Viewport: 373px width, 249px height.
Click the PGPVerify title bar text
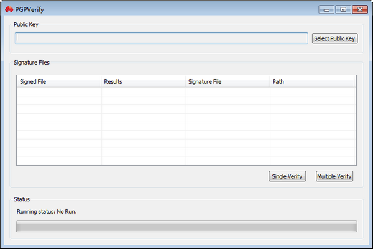click(x=29, y=10)
